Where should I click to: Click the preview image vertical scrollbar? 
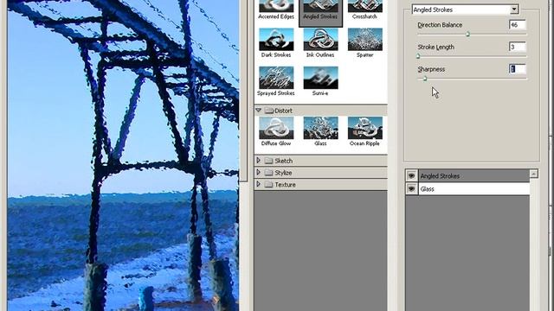(243, 90)
